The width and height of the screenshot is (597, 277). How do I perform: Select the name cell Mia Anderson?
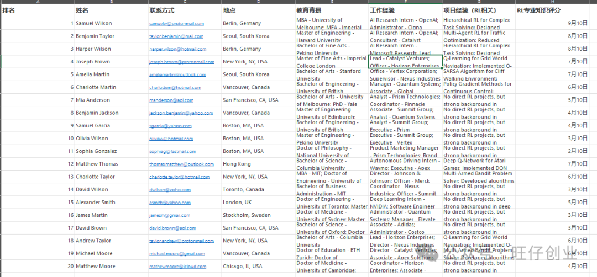(93, 100)
